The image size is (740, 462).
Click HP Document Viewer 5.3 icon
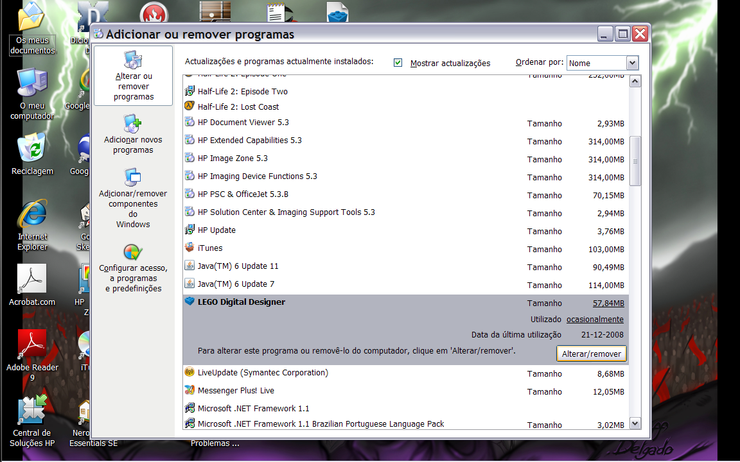pyautogui.click(x=189, y=122)
